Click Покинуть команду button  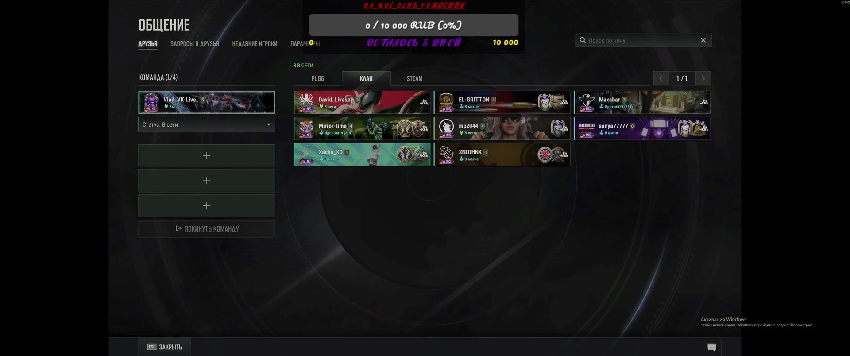(x=207, y=229)
